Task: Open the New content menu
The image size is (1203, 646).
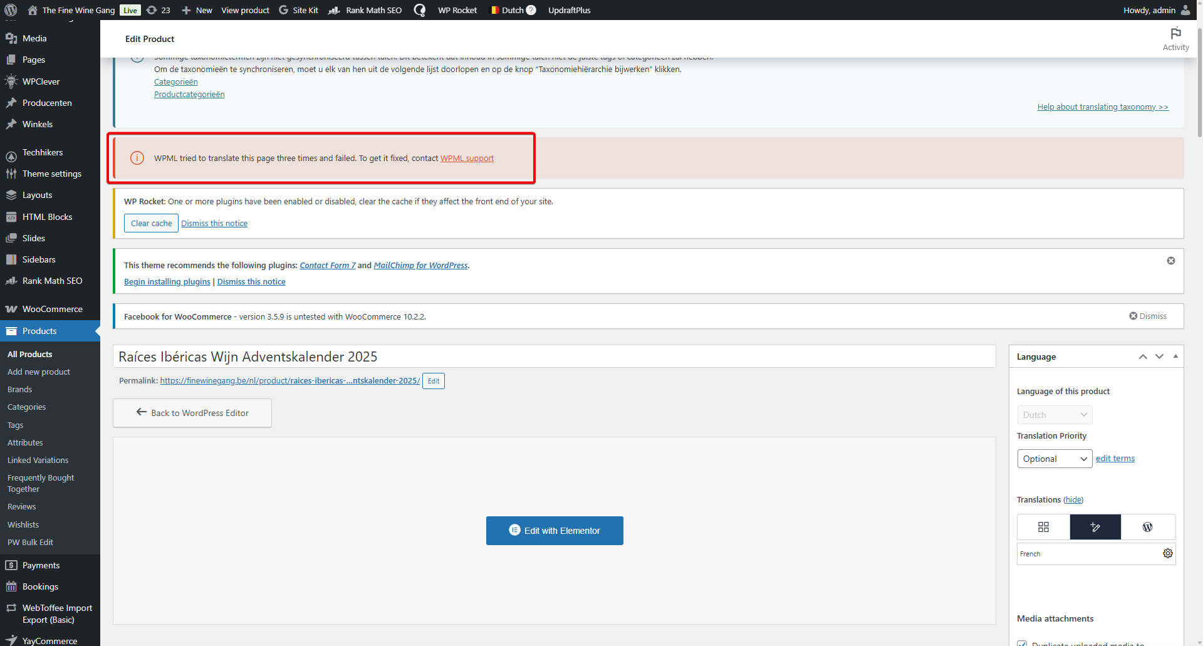Action: [x=197, y=10]
